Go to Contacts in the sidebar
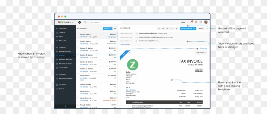The height and width of the screenshot is (114, 267). point(62,33)
